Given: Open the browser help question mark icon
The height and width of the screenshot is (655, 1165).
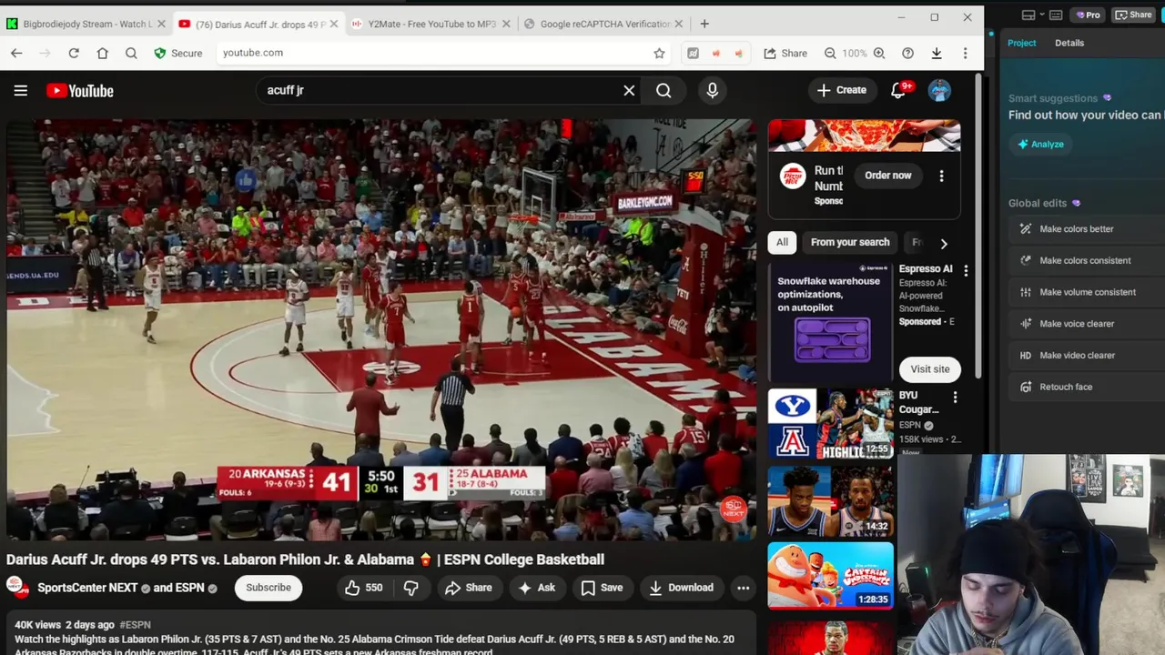Looking at the screenshot, I should tap(907, 53).
